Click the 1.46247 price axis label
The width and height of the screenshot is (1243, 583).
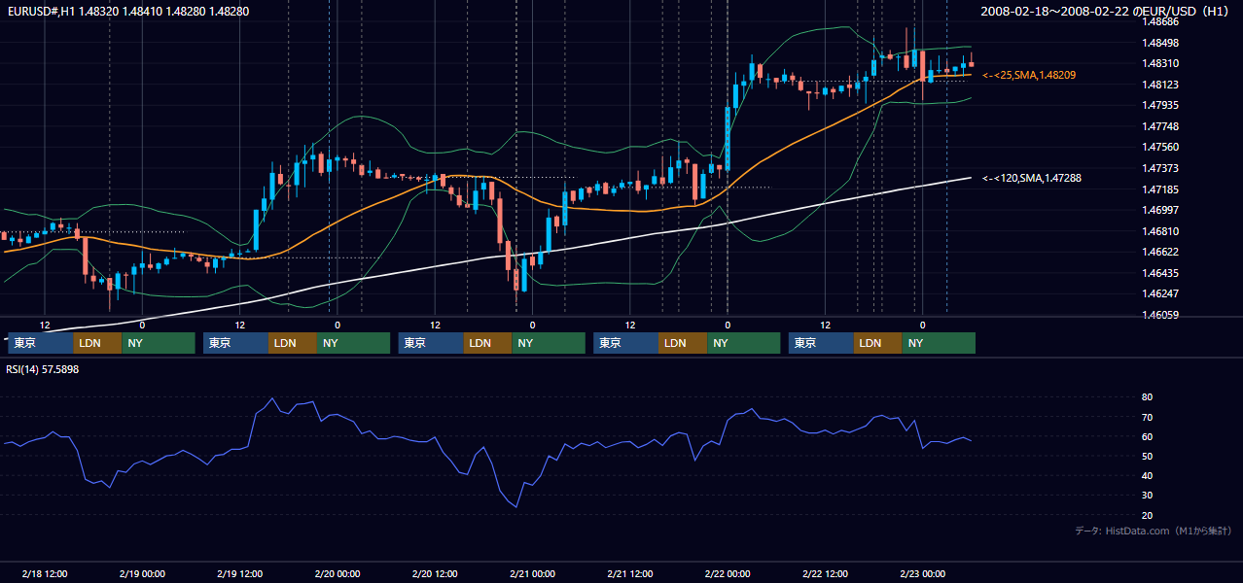click(1159, 293)
